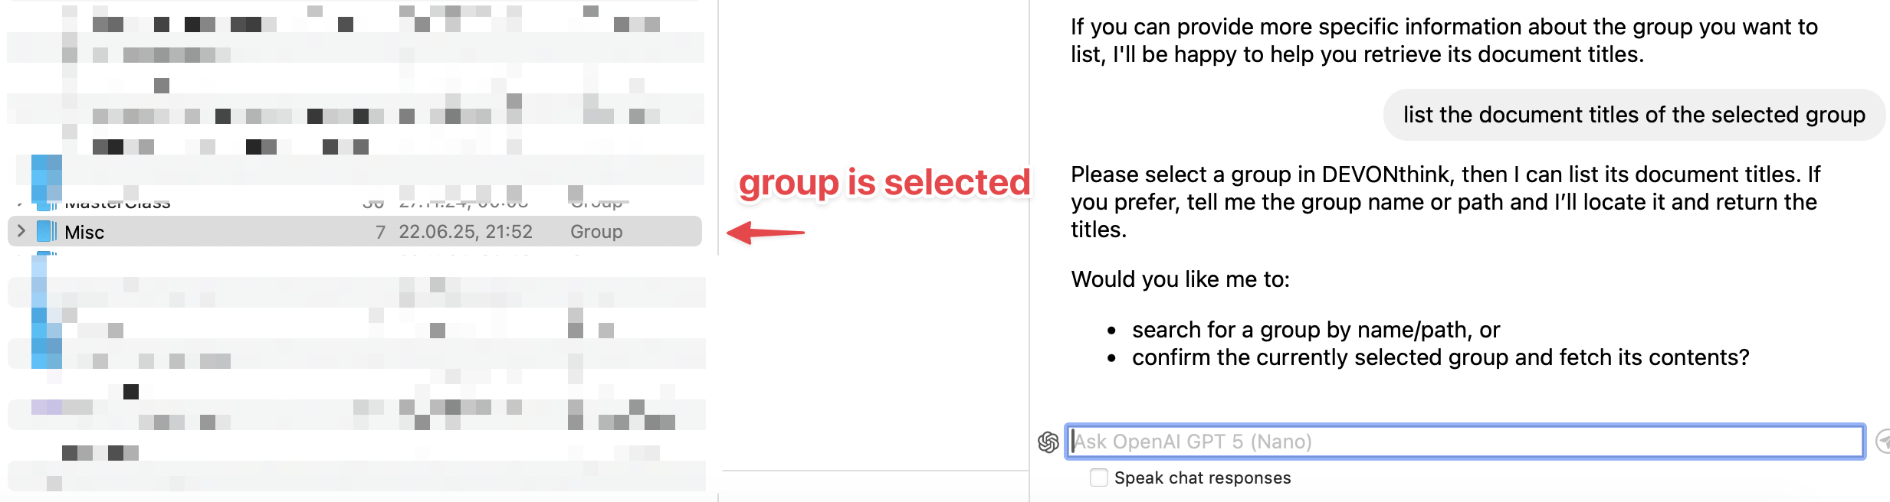
Task: Click the "confirm the currently selected group" bullet
Action: coord(1440,357)
